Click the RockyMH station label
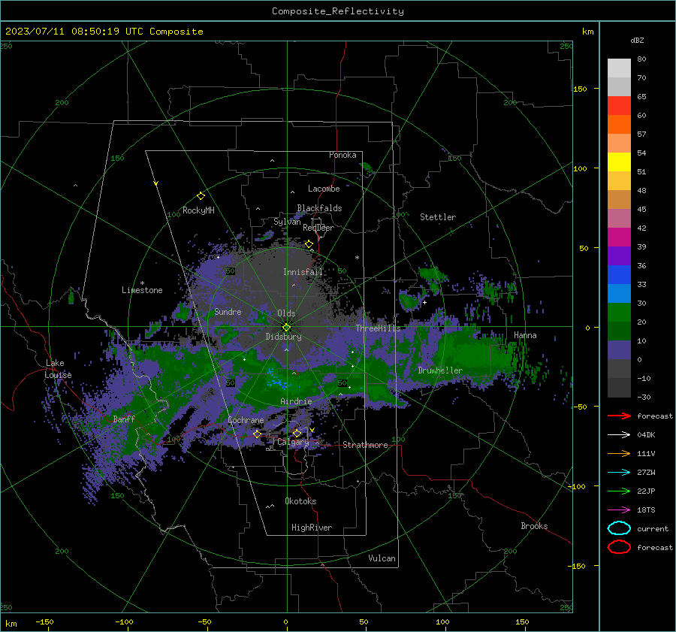The height and width of the screenshot is (632, 676). pyautogui.click(x=198, y=210)
